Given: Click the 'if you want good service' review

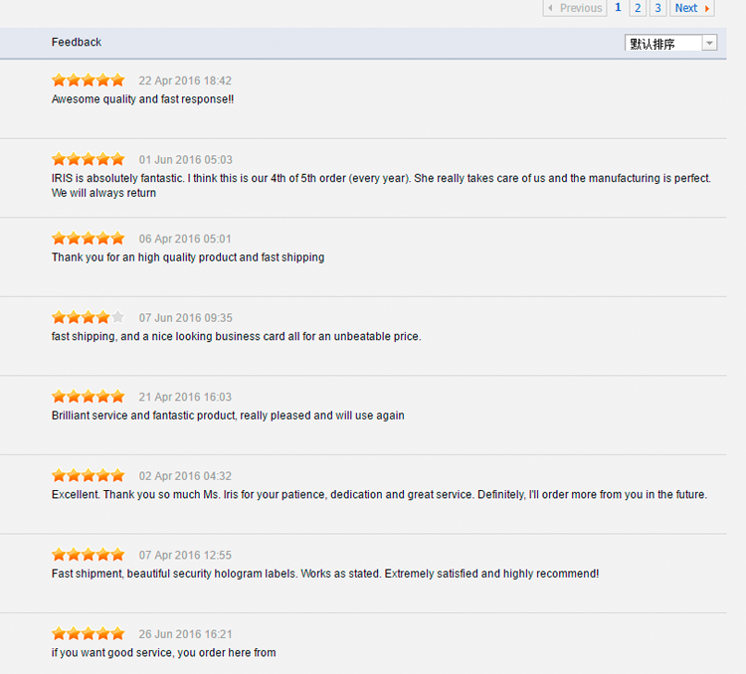Looking at the screenshot, I should click(x=163, y=652).
